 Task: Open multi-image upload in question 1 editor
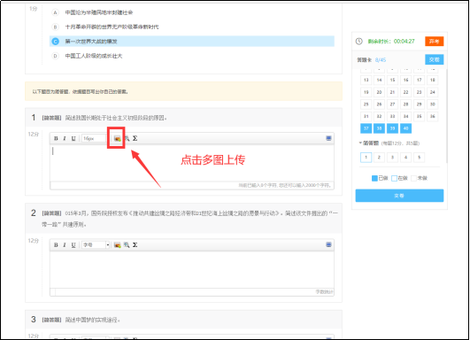(117, 138)
